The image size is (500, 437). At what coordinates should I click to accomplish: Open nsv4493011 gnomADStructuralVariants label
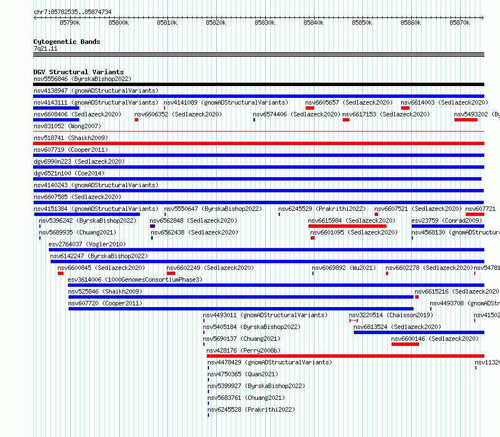click(265, 315)
